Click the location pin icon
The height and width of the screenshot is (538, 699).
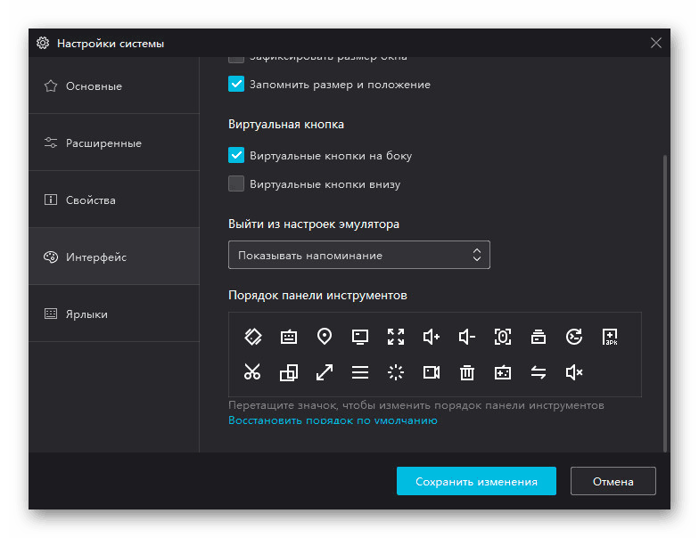pyautogui.click(x=325, y=337)
